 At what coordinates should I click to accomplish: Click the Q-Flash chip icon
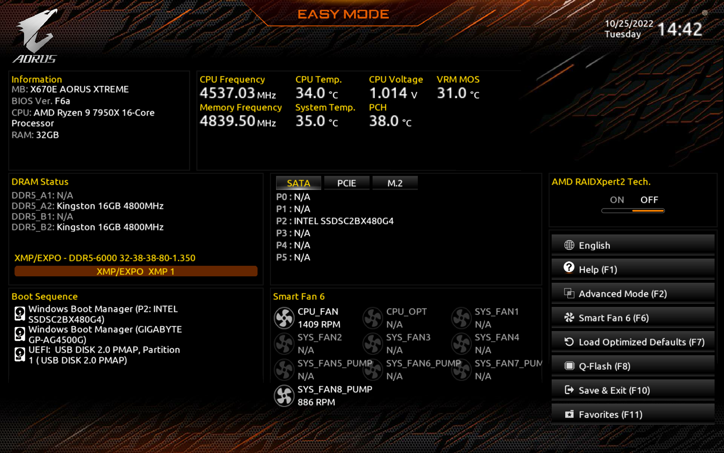(x=569, y=366)
